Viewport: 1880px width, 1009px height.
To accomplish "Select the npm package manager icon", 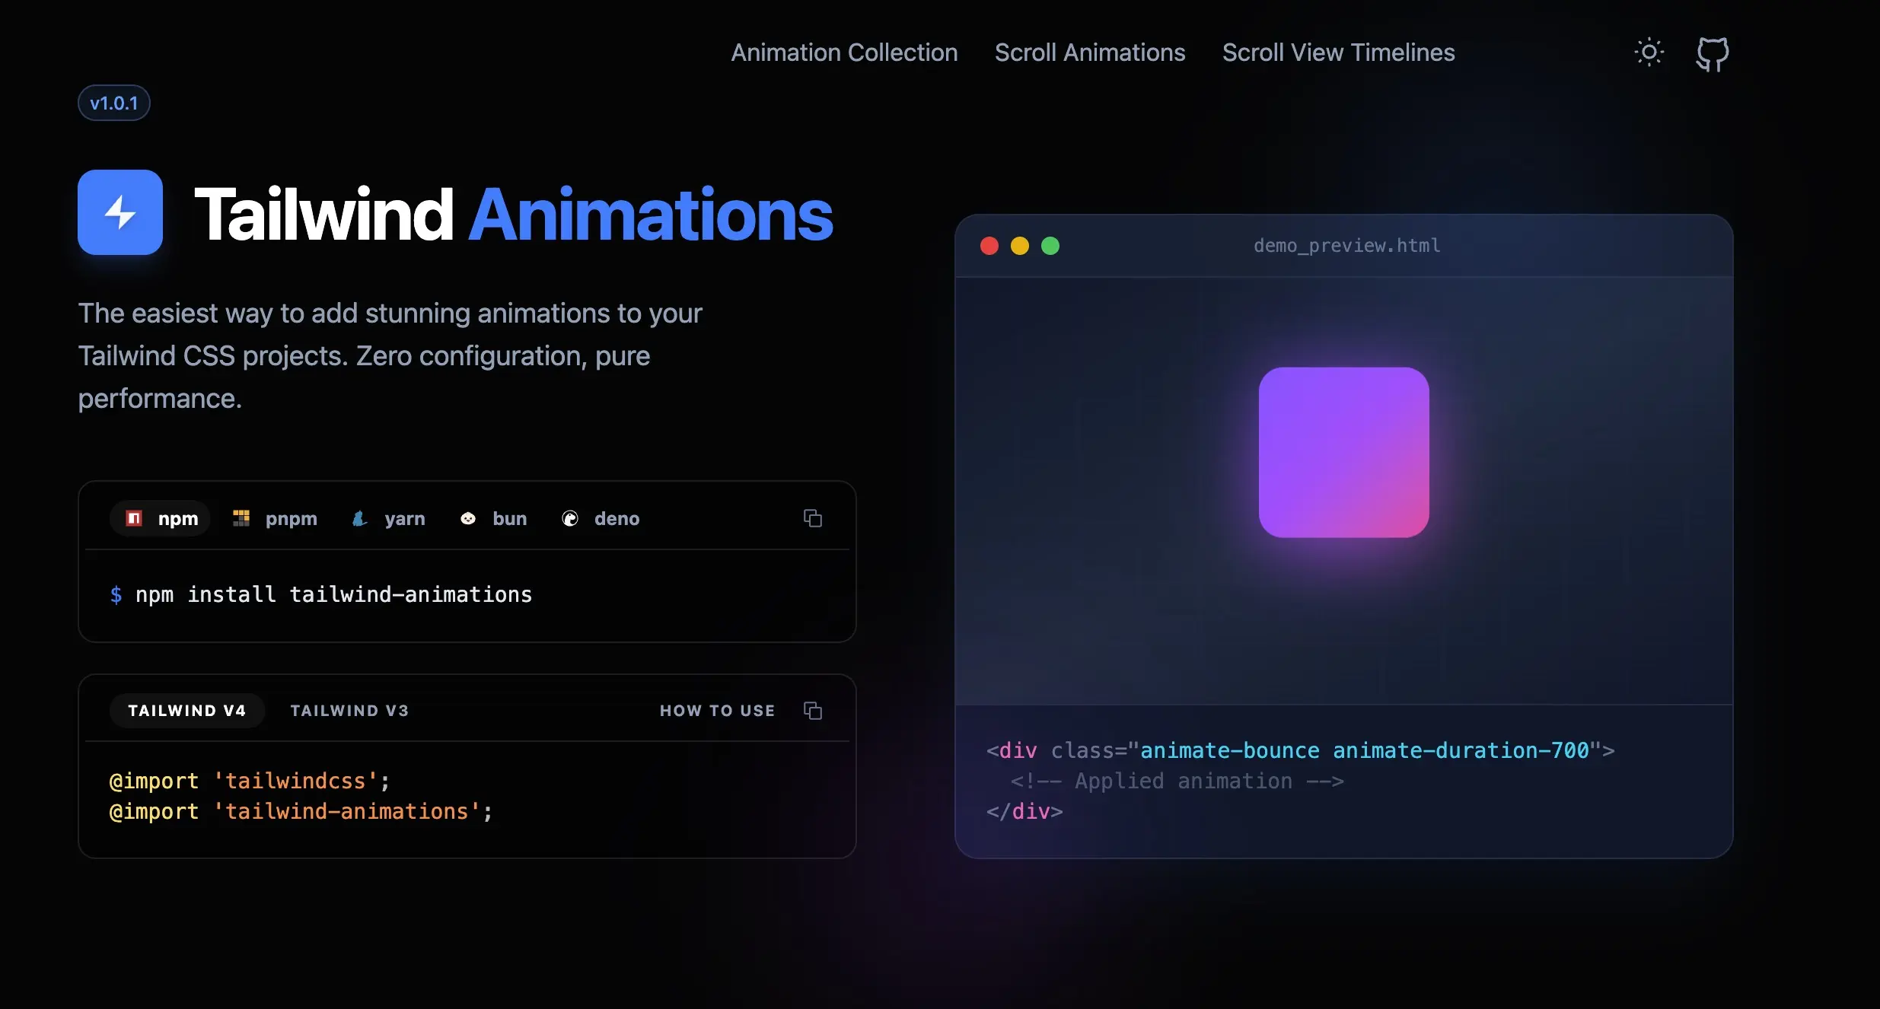I will (x=132, y=518).
